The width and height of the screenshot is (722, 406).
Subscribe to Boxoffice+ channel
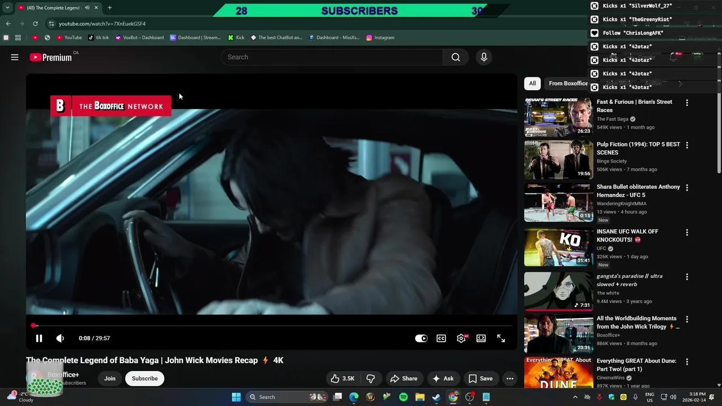click(x=145, y=378)
